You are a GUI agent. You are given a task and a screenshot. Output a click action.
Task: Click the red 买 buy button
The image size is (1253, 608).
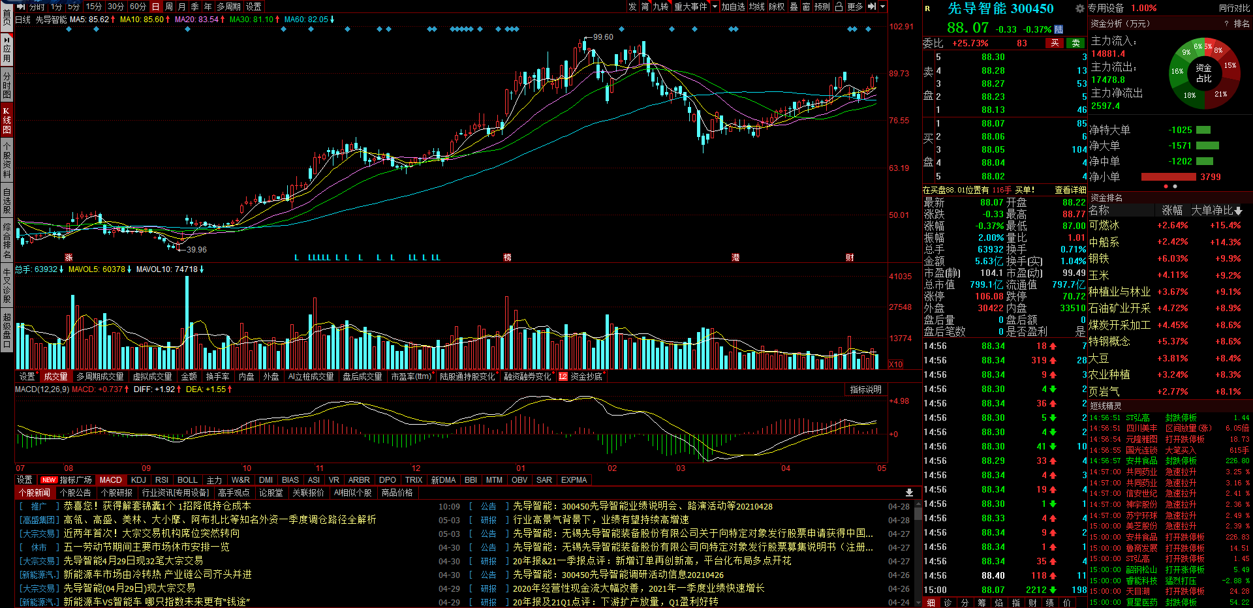[1054, 43]
